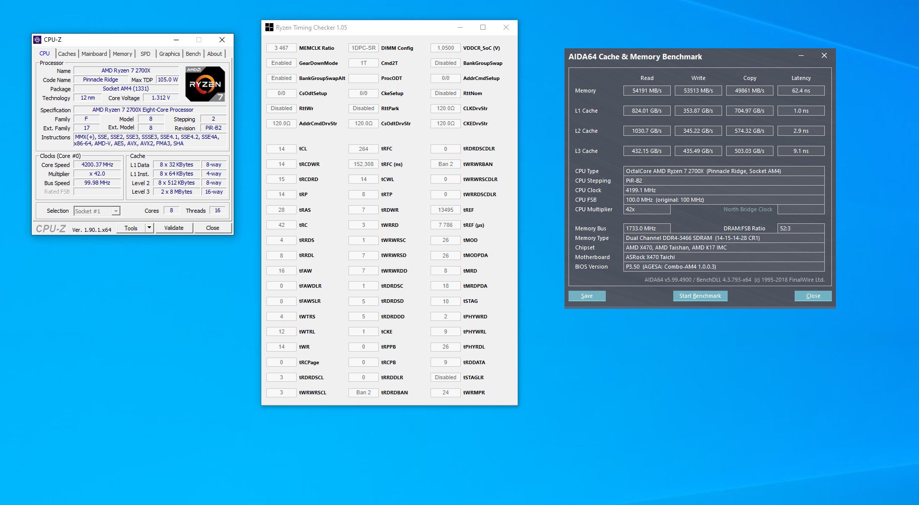Maximize the Ryzen Timing Checker window
The height and width of the screenshot is (505, 919).
point(483,28)
